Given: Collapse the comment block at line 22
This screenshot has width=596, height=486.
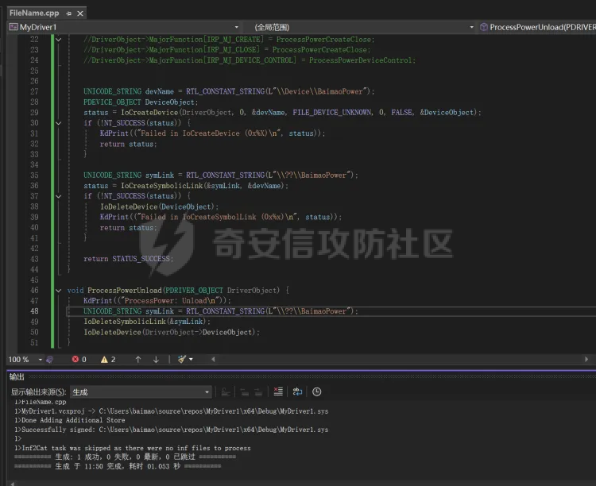Looking at the screenshot, I should [x=59, y=39].
